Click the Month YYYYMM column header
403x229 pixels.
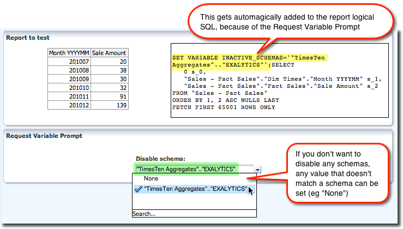[69, 53]
